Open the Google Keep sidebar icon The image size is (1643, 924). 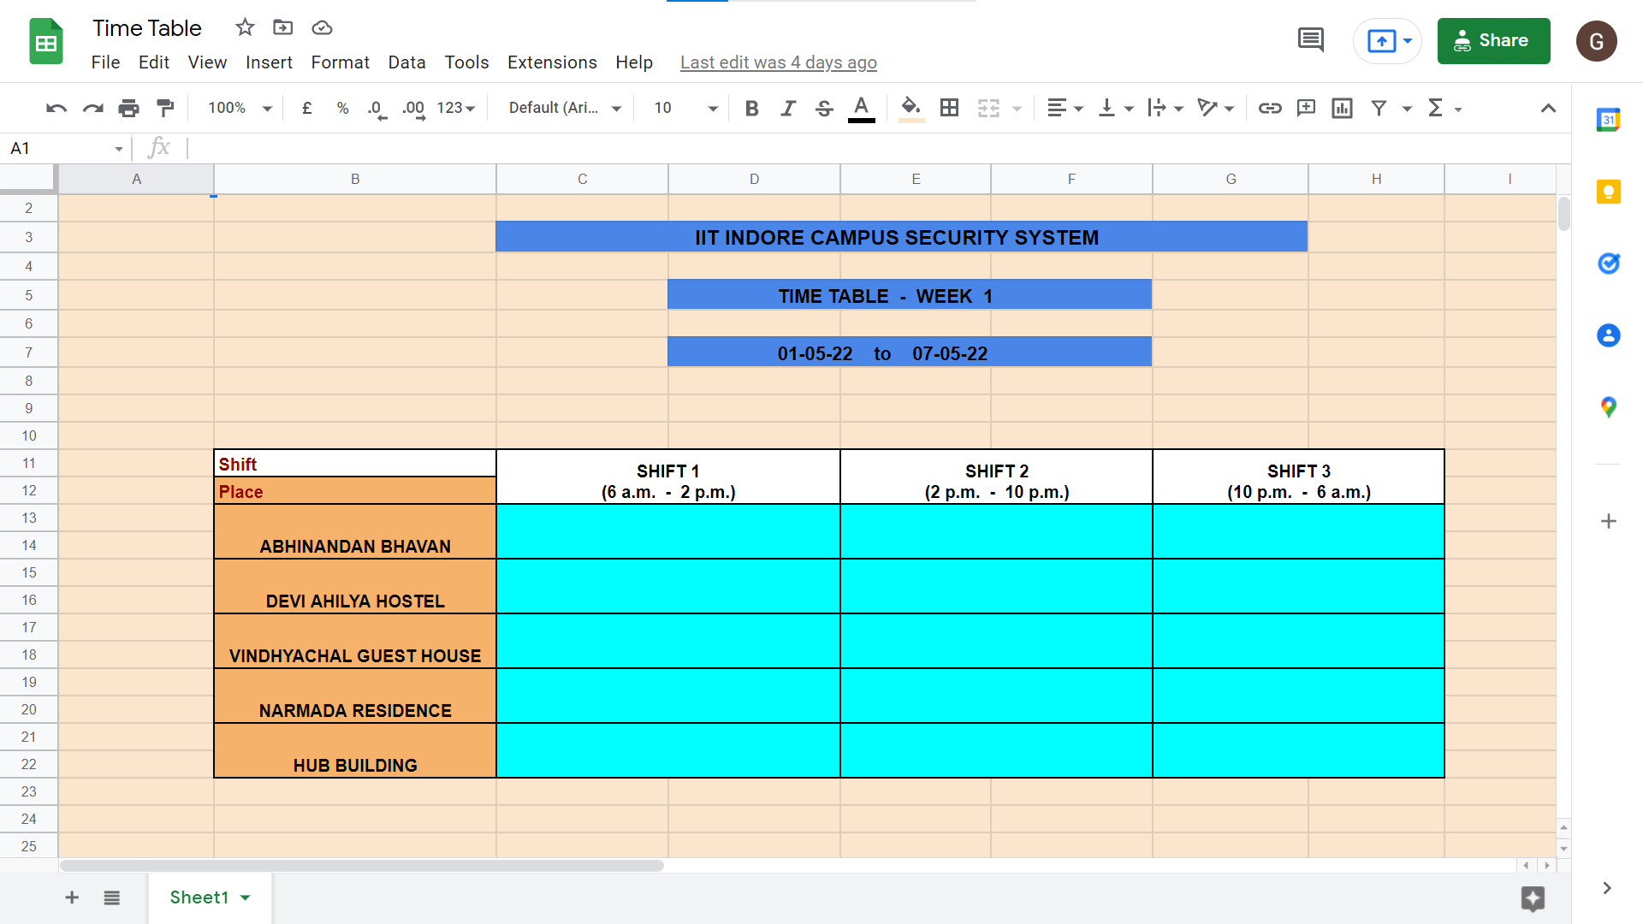coord(1608,192)
